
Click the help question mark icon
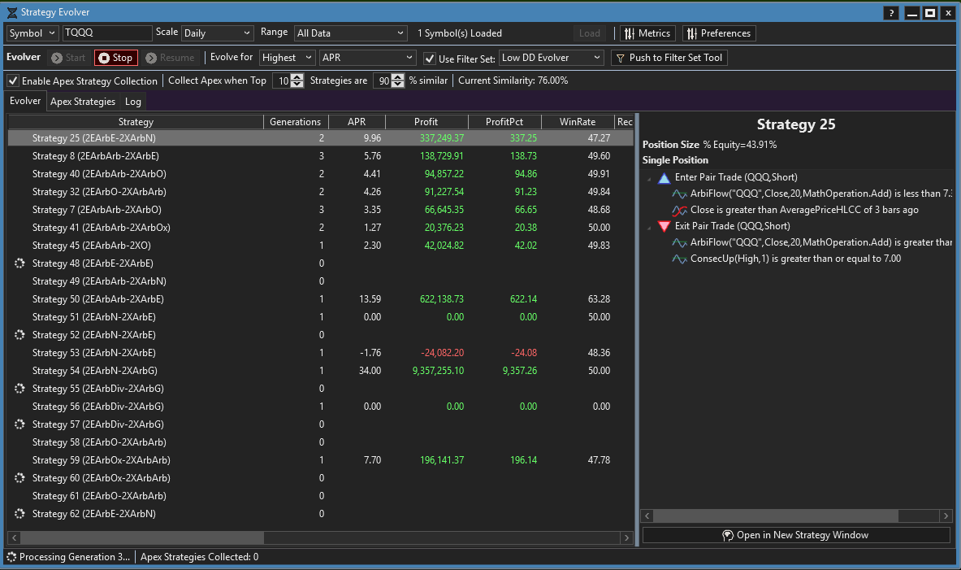pos(891,13)
